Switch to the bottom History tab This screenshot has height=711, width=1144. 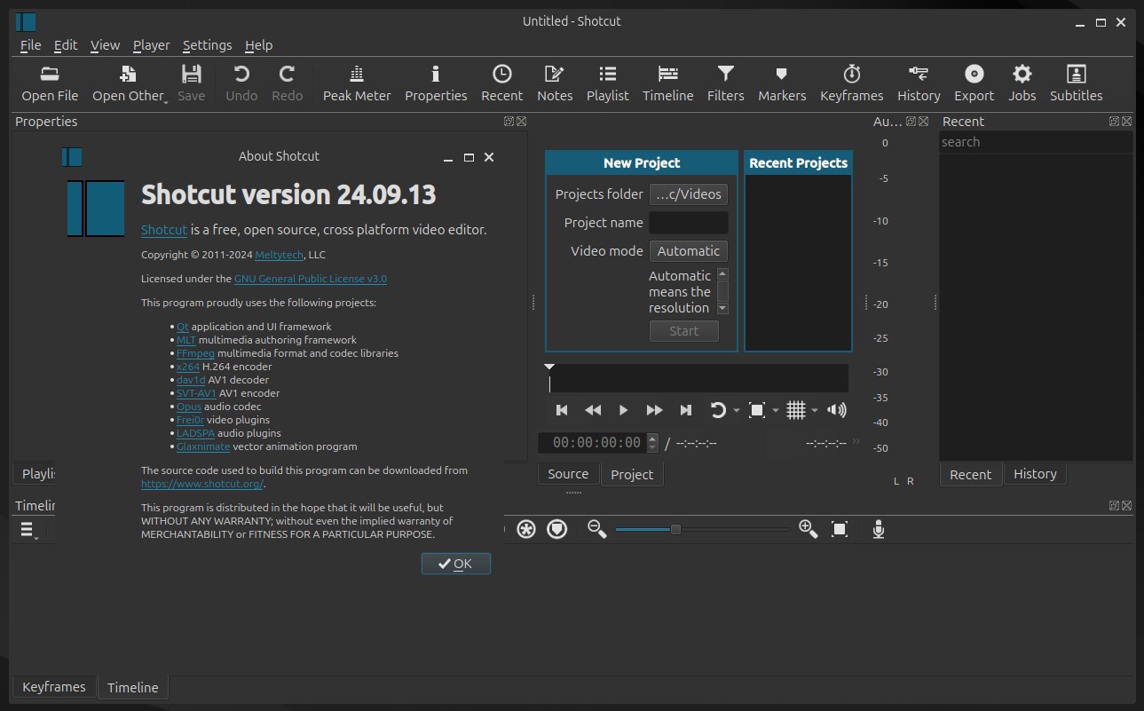[1035, 474]
